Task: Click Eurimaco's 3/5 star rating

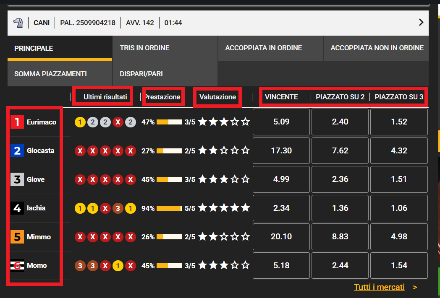Action: click(x=224, y=122)
